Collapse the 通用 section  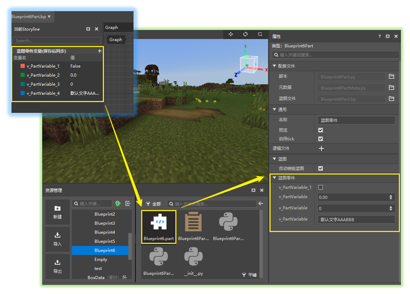tap(274, 109)
